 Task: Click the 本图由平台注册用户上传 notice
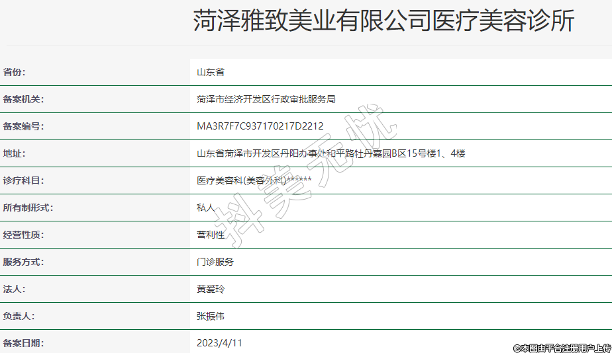(562, 348)
